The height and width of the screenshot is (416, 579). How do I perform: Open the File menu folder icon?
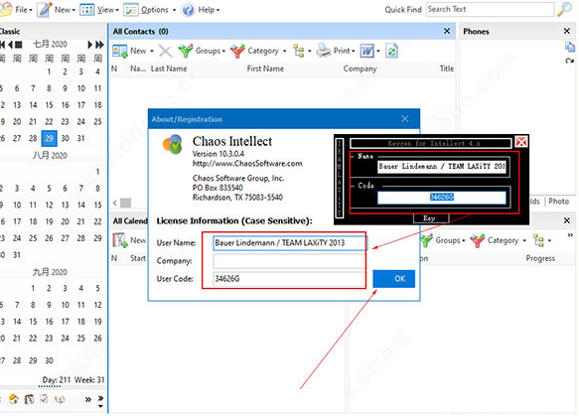click(x=6, y=10)
